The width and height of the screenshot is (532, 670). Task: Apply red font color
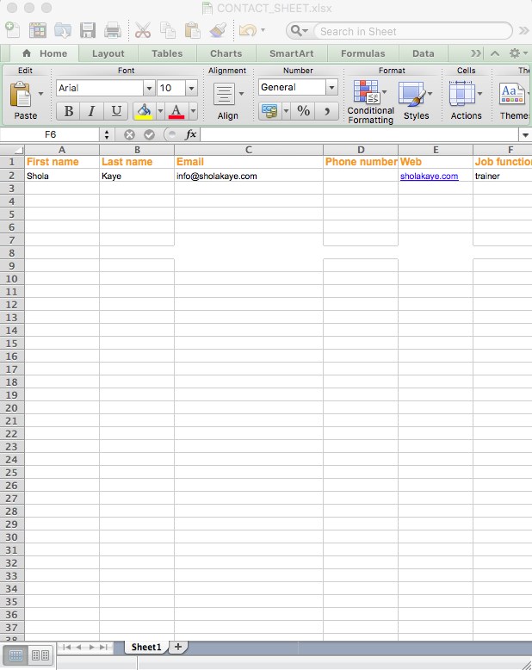coord(176,112)
